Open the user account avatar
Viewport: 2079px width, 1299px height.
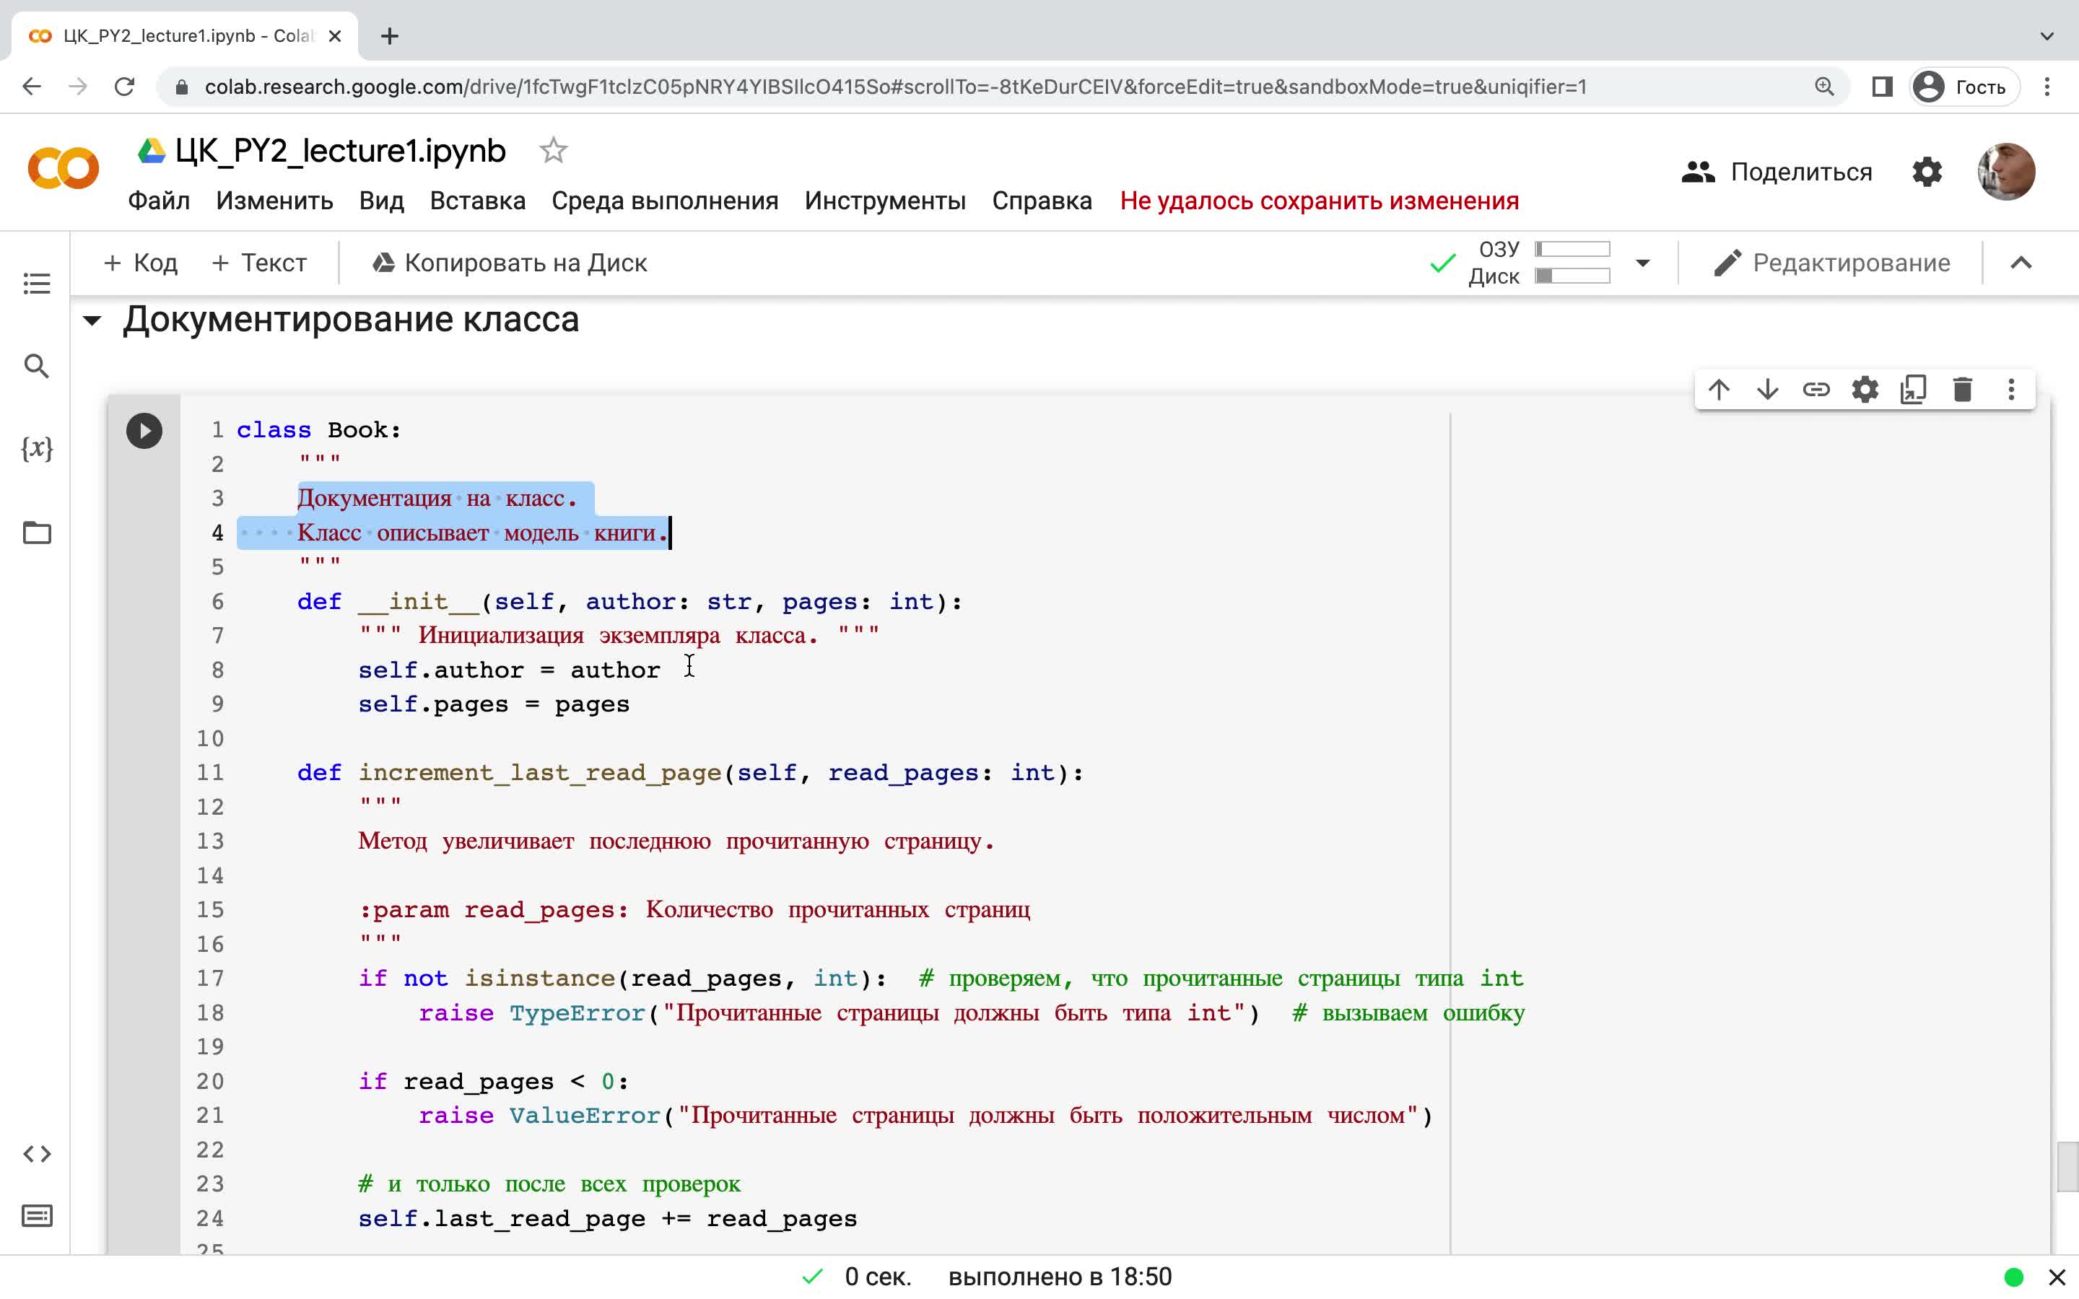click(2006, 172)
